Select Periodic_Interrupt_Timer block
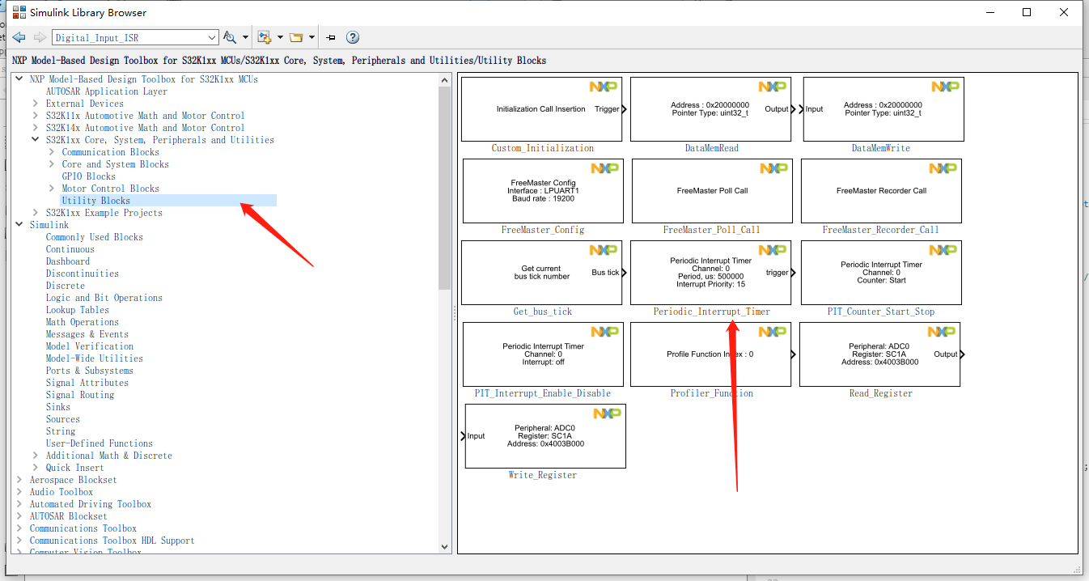The width and height of the screenshot is (1089, 581). pyautogui.click(x=710, y=273)
